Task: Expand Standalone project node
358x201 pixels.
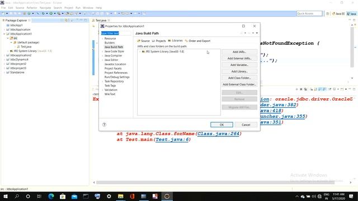Action: coord(4,73)
